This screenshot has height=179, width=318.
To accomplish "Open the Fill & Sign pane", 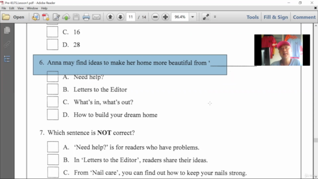I will [276, 17].
